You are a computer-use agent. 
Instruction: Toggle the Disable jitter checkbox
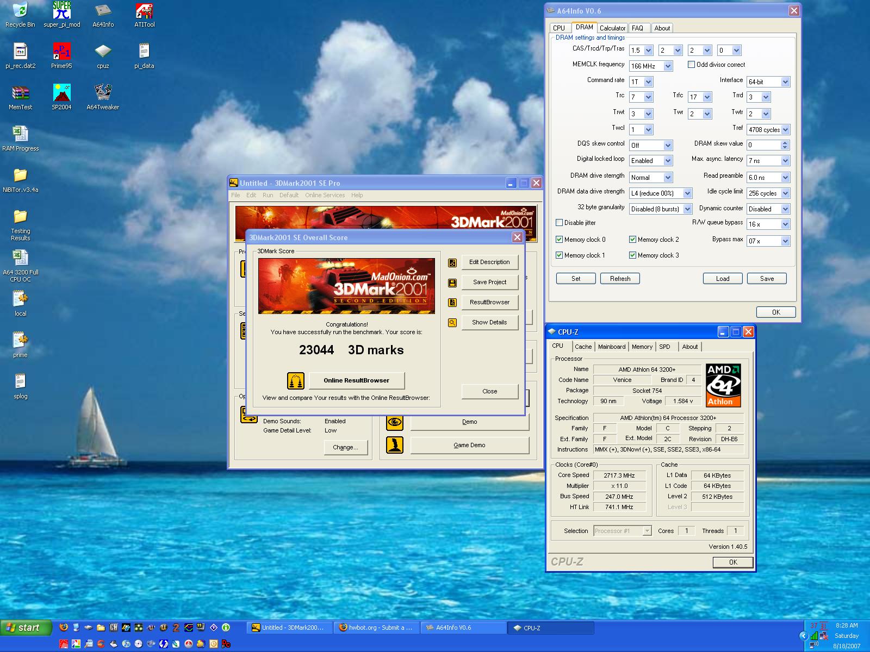click(x=559, y=223)
